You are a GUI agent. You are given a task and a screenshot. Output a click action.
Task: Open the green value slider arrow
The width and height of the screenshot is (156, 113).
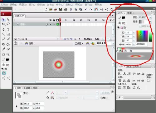pyautogui.click(x=134, y=37)
